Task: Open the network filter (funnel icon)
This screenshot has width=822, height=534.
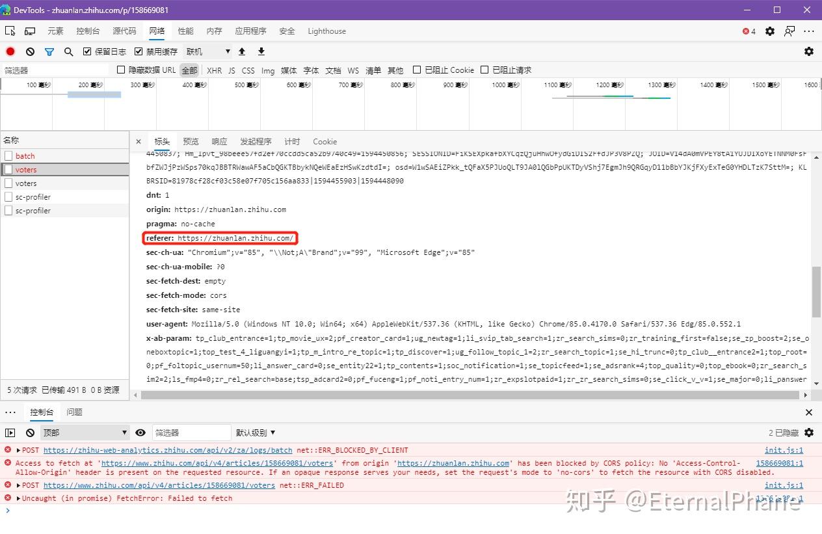Action: (x=49, y=51)
